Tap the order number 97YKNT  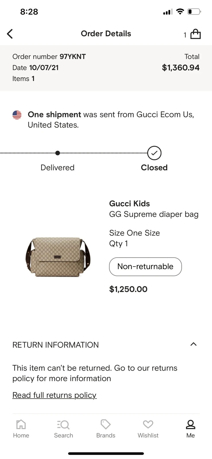coord(73,57)
